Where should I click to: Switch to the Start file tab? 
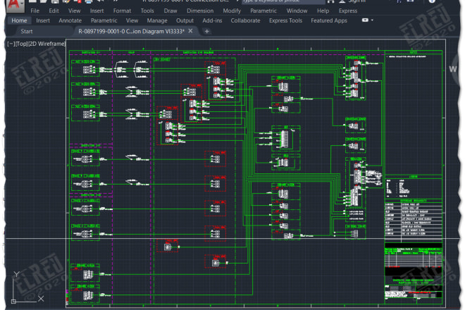point(27,32)
